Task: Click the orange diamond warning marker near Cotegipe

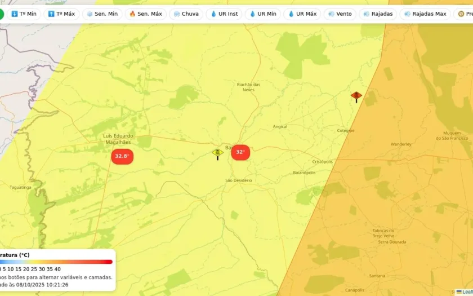Action: (x=356, y=96)
